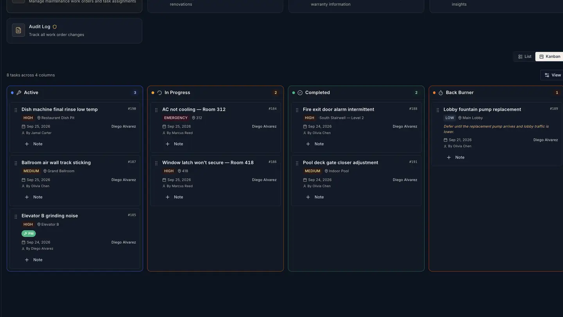Add a Note to Ballroom air wall card
The width and height of the screenshot is (563, 317).
tap(34, 197)
